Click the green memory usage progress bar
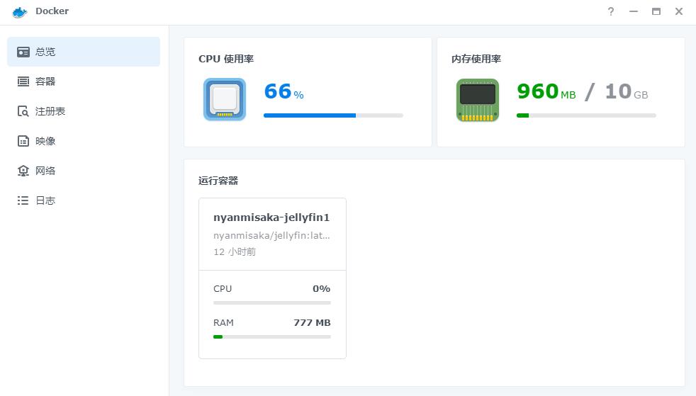The image size is (696, 396). tap(586, 115)
